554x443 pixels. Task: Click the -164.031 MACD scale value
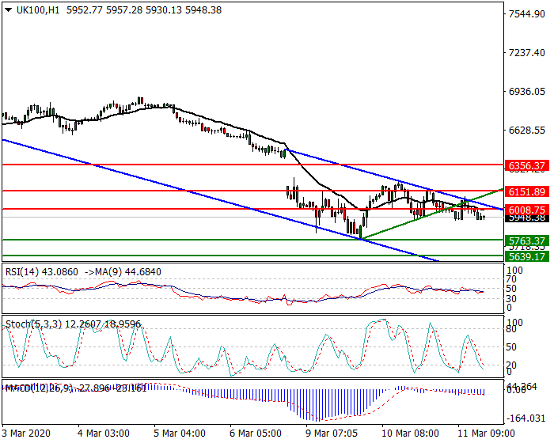pos(526,418)
